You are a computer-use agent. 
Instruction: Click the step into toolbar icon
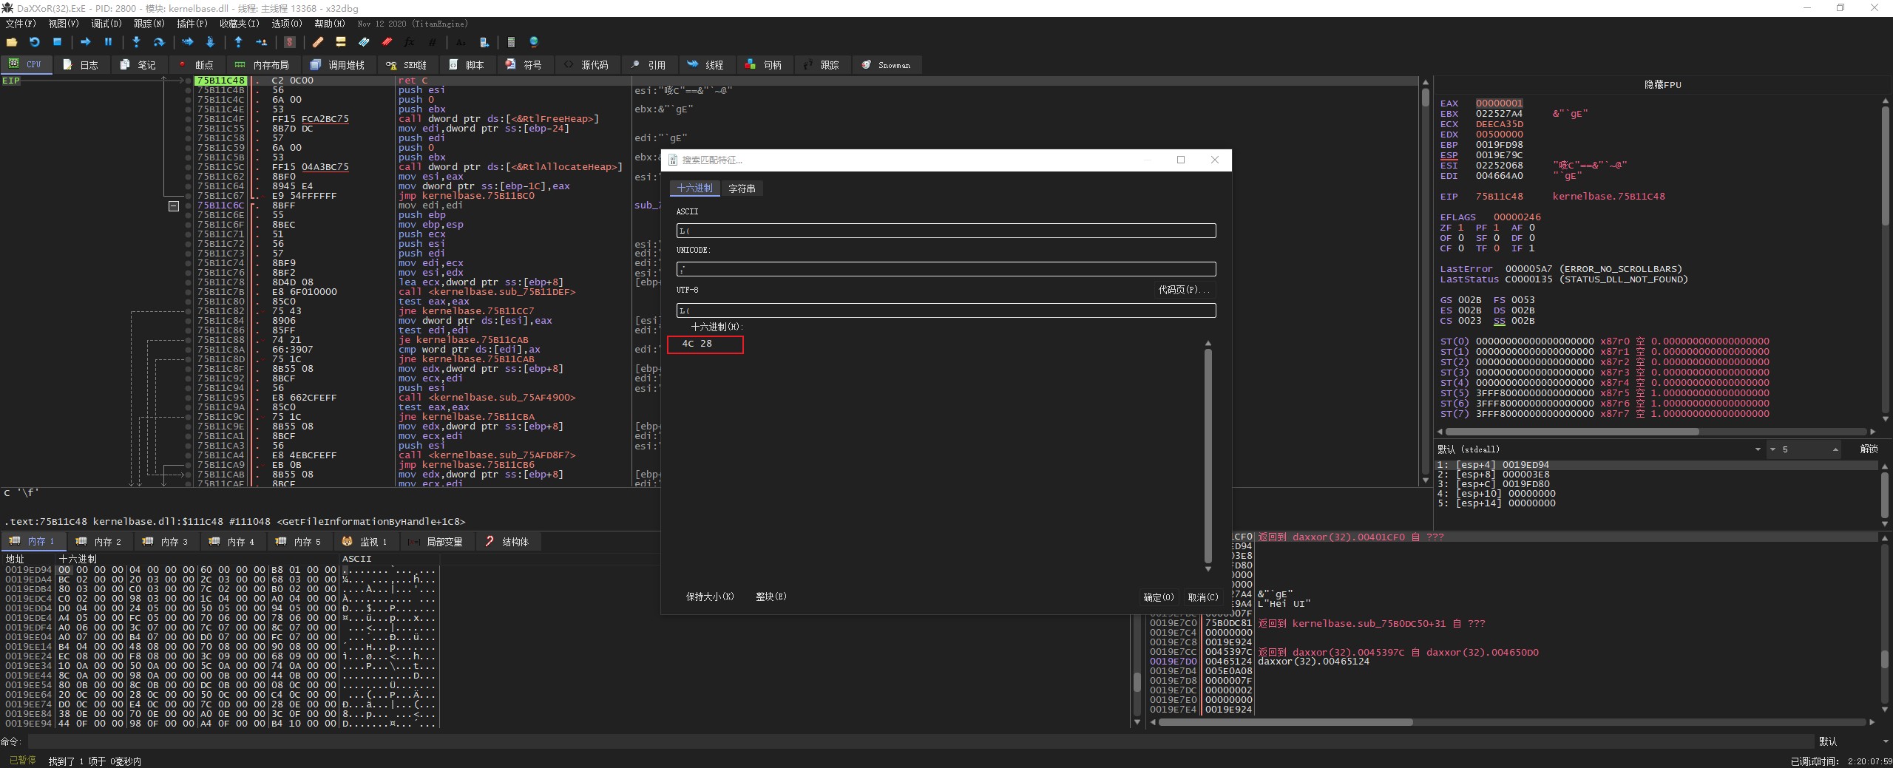pyautogui.click(x=136, y=42)
